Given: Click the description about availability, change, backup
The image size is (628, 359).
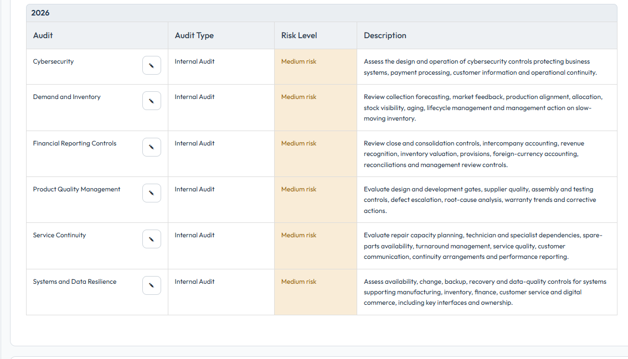Looking at the screenshot, I should coord(485,292).
